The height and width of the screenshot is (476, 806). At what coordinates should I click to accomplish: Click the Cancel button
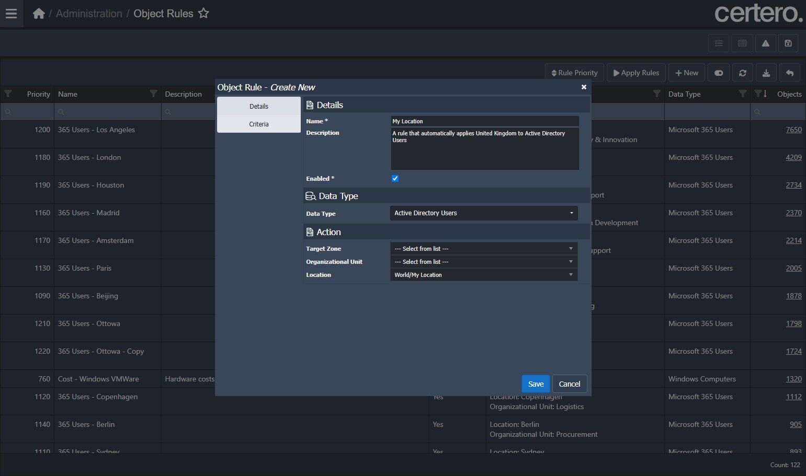(569, 384)
